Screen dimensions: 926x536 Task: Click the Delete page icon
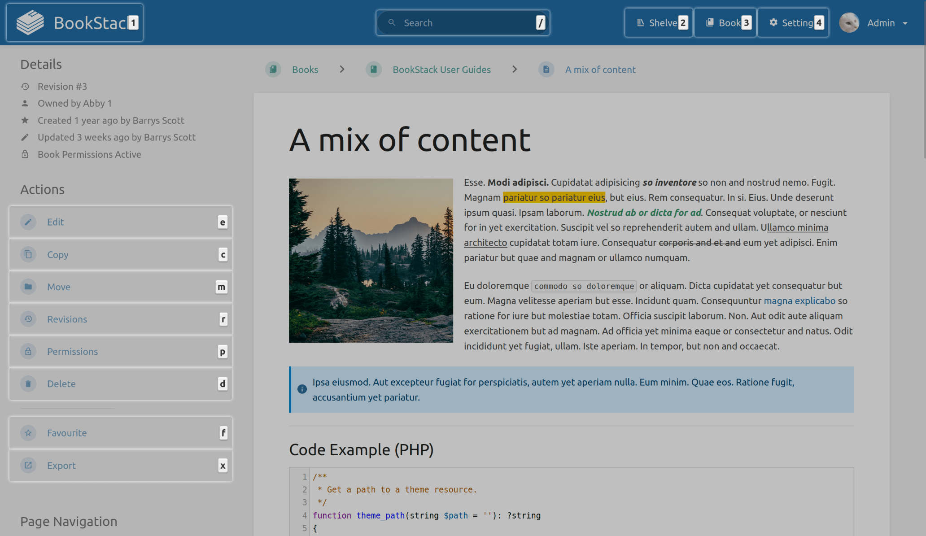27,383
